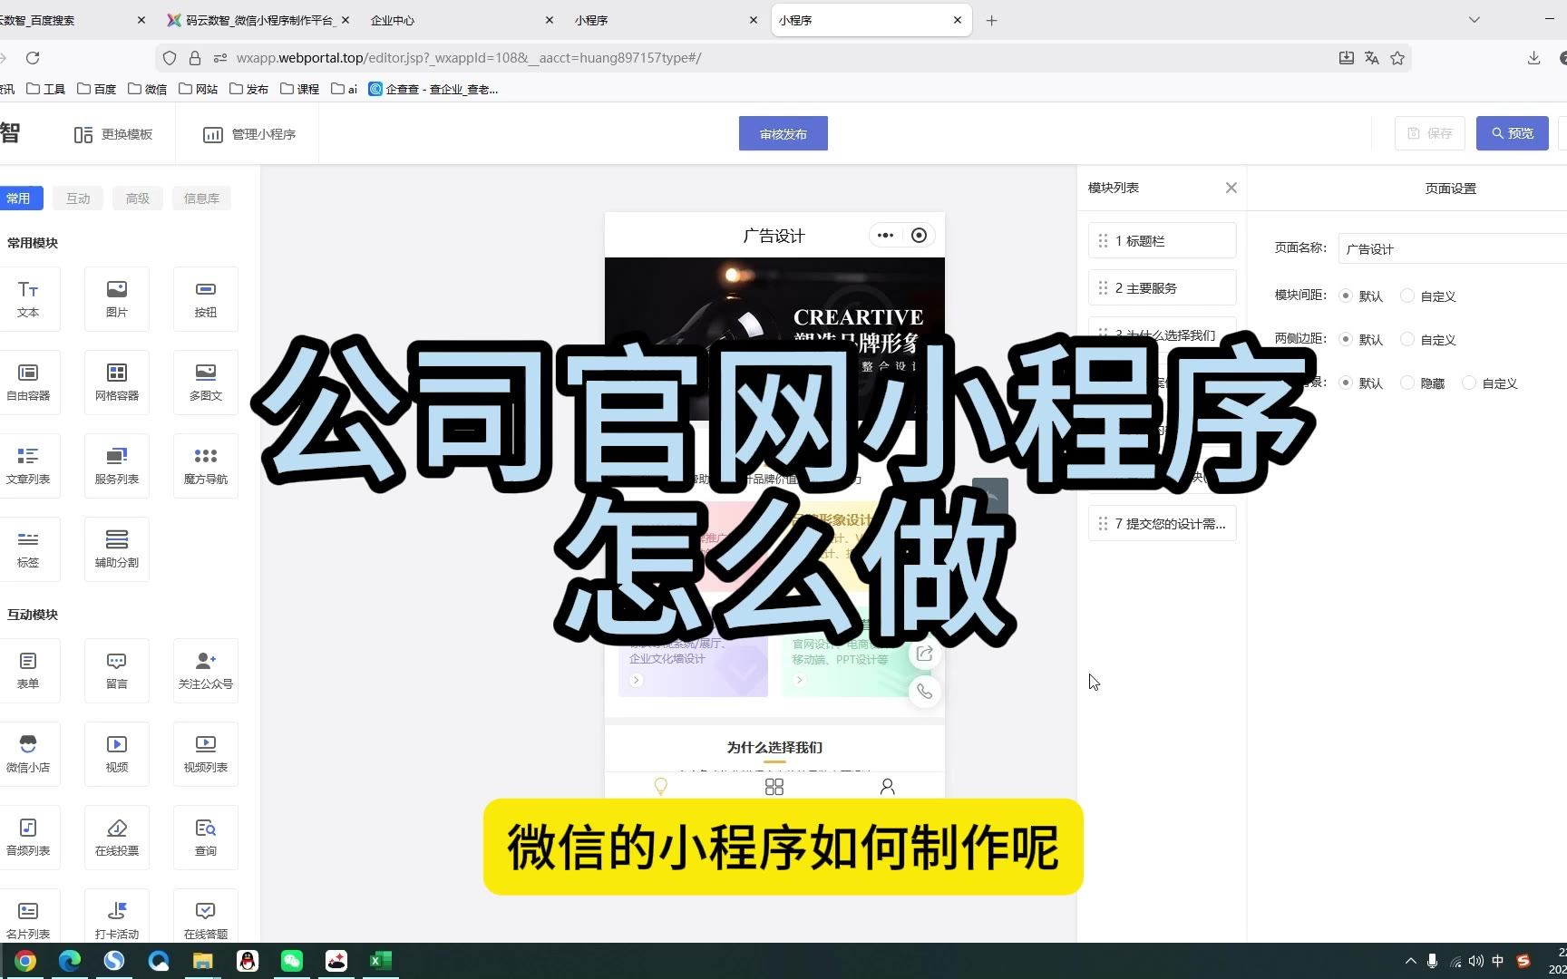Click the phone call floating icon in preview
1567x979 pixels.
click(x=924, y=692)
